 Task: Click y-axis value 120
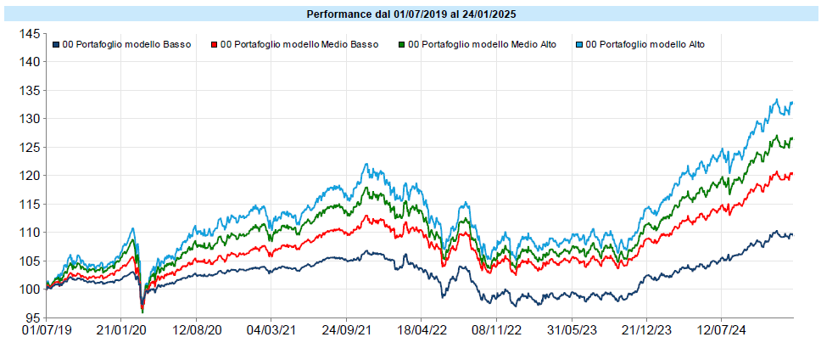pyautogui.click(x=31, y=176)
